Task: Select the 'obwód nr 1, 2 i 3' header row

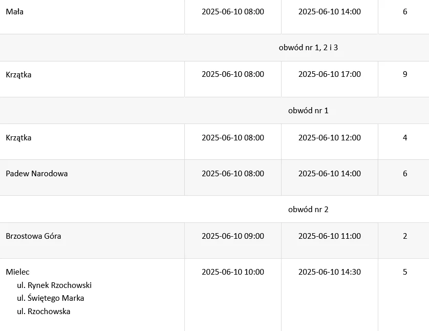Action: point(214,48)
